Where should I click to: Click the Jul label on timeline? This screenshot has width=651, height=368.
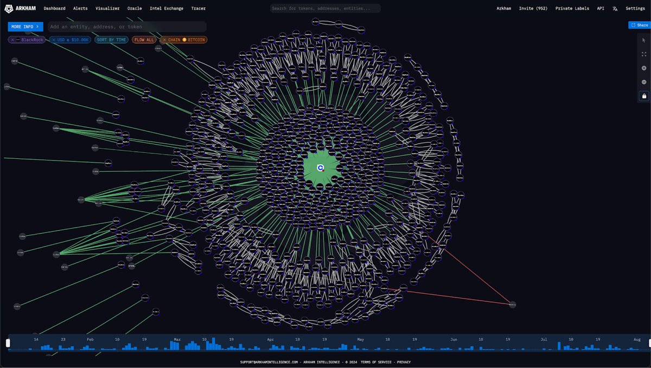(544, 339)
